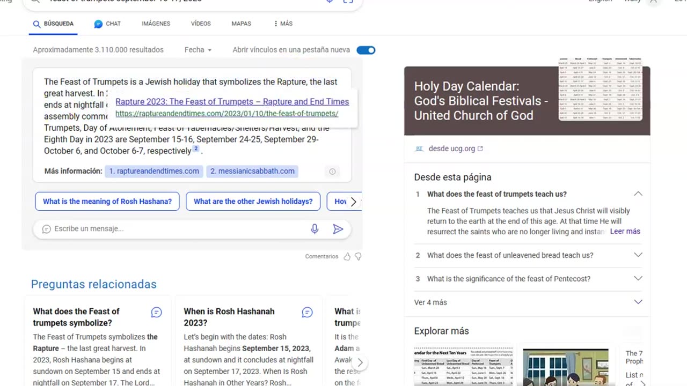Click the Búsqueda magnifier tab icon
The width and height of the screenshot is (687, 386).
tap(36, 24)
